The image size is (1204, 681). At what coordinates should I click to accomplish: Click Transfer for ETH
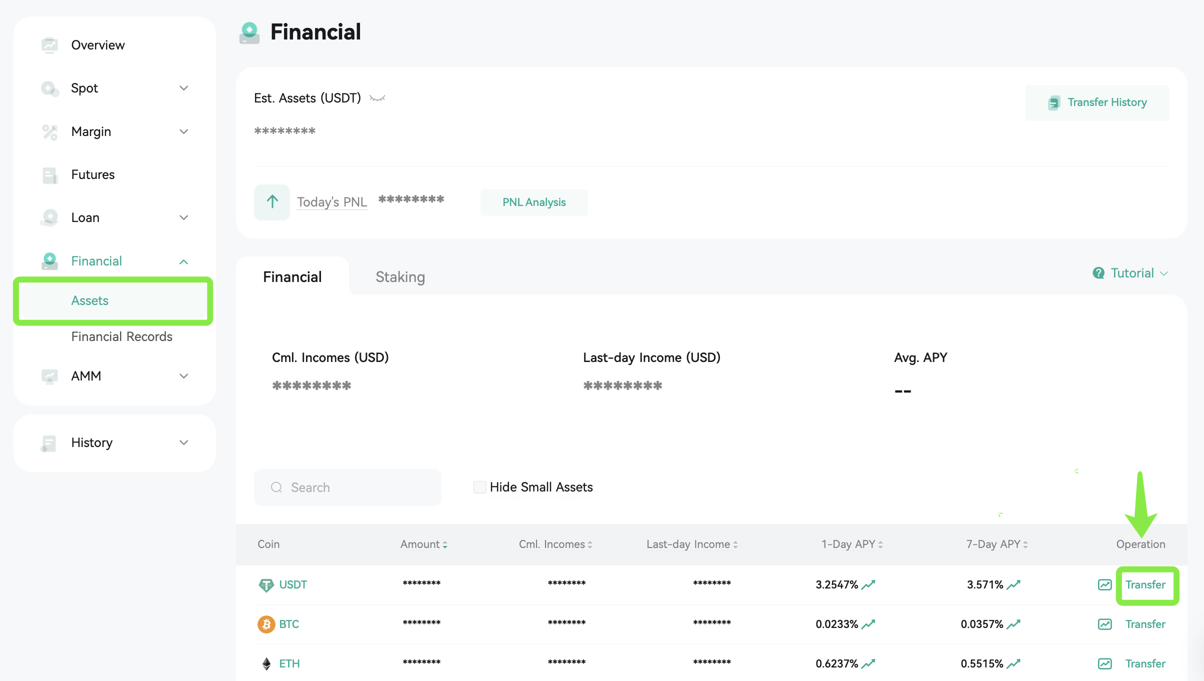point(1145,663)
